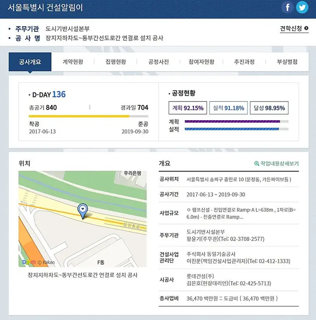Click the blue map location pin
This screenshot has height=320, width=316.
[x=83, y=211]
